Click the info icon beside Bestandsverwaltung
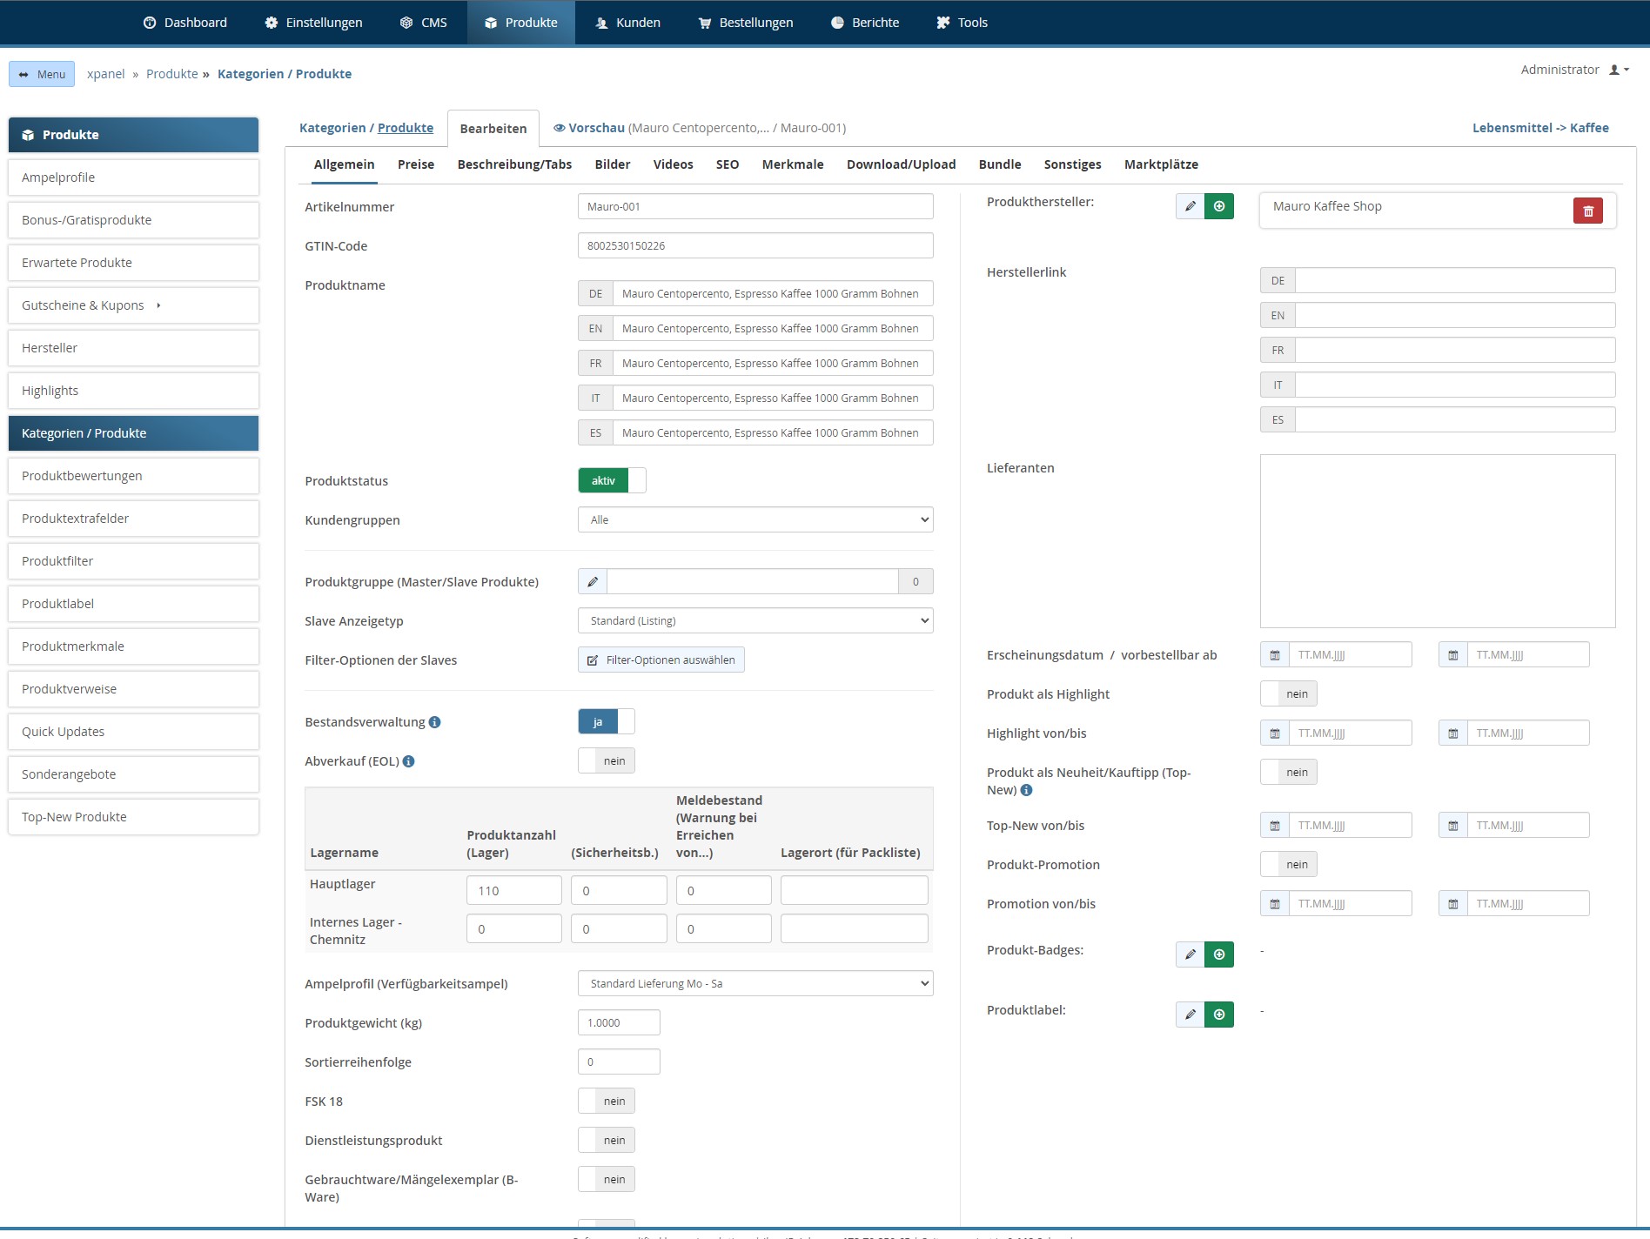The width and height of the screenshot is (1650, 1239). (435, 722)
